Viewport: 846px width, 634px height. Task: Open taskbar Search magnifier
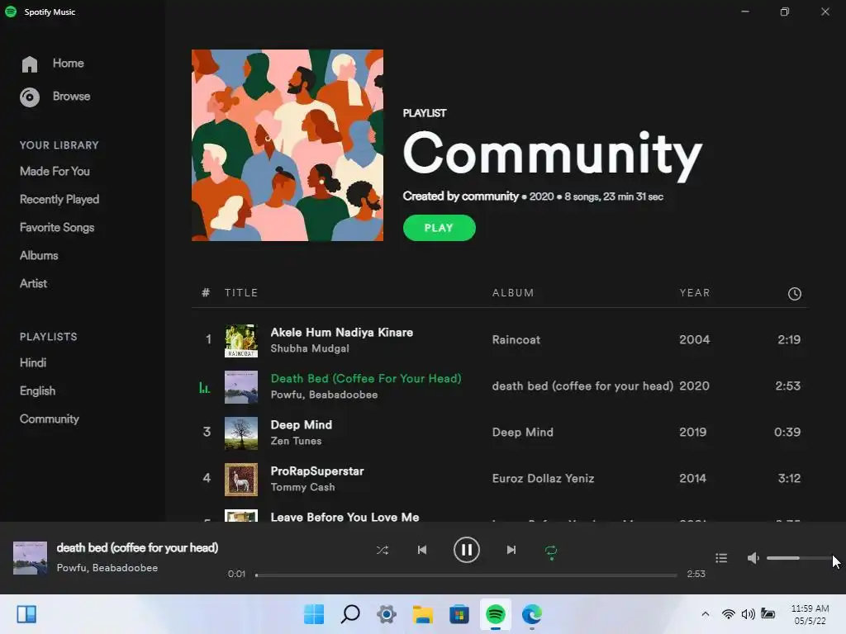[350, 614]
